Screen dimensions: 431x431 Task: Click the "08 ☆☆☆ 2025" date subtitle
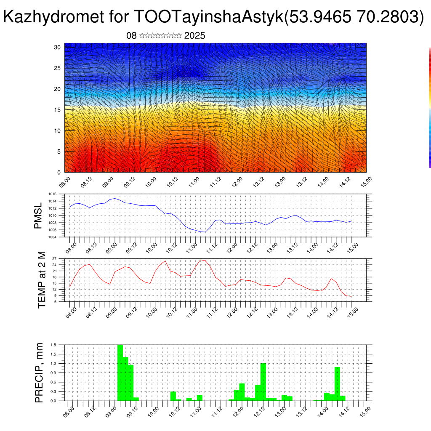pyautogui.click(x=166, y=36)
